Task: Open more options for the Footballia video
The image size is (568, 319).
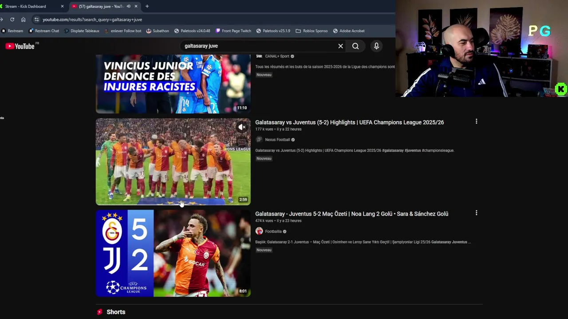Action: pyautogui.click(x=476, y=213)
